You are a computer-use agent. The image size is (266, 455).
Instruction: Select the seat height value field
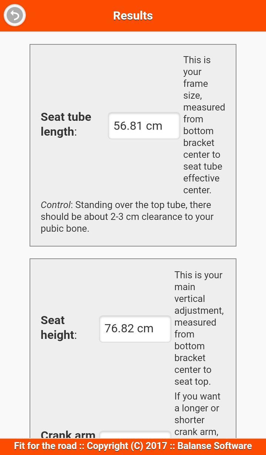134,329
